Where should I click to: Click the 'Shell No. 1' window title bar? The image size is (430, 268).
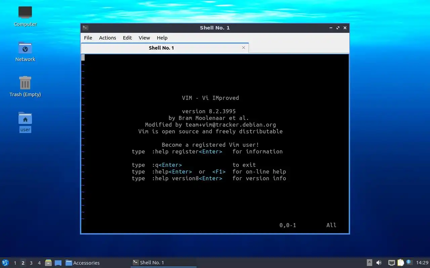tap(215, 28)
